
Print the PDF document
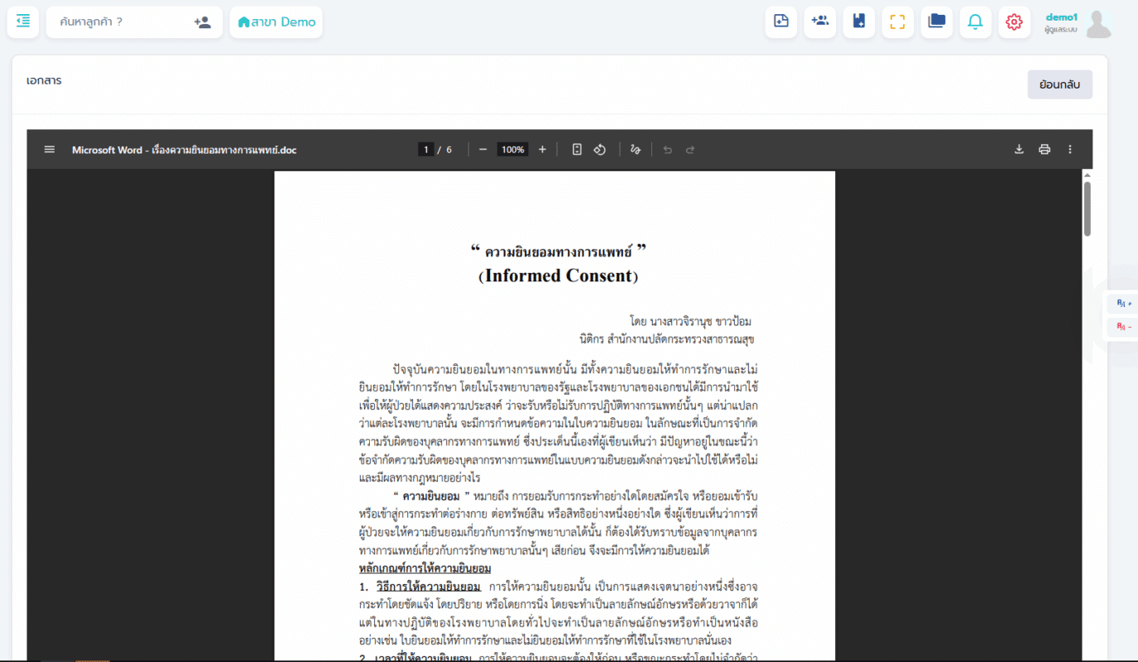tap(1044, 150)
